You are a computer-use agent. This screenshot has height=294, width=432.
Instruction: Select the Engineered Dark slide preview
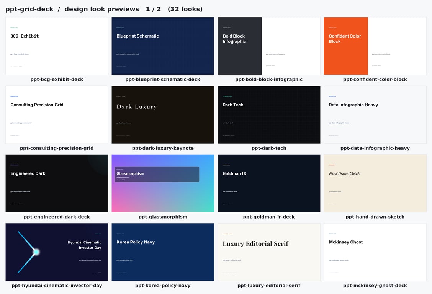[57, 183]
